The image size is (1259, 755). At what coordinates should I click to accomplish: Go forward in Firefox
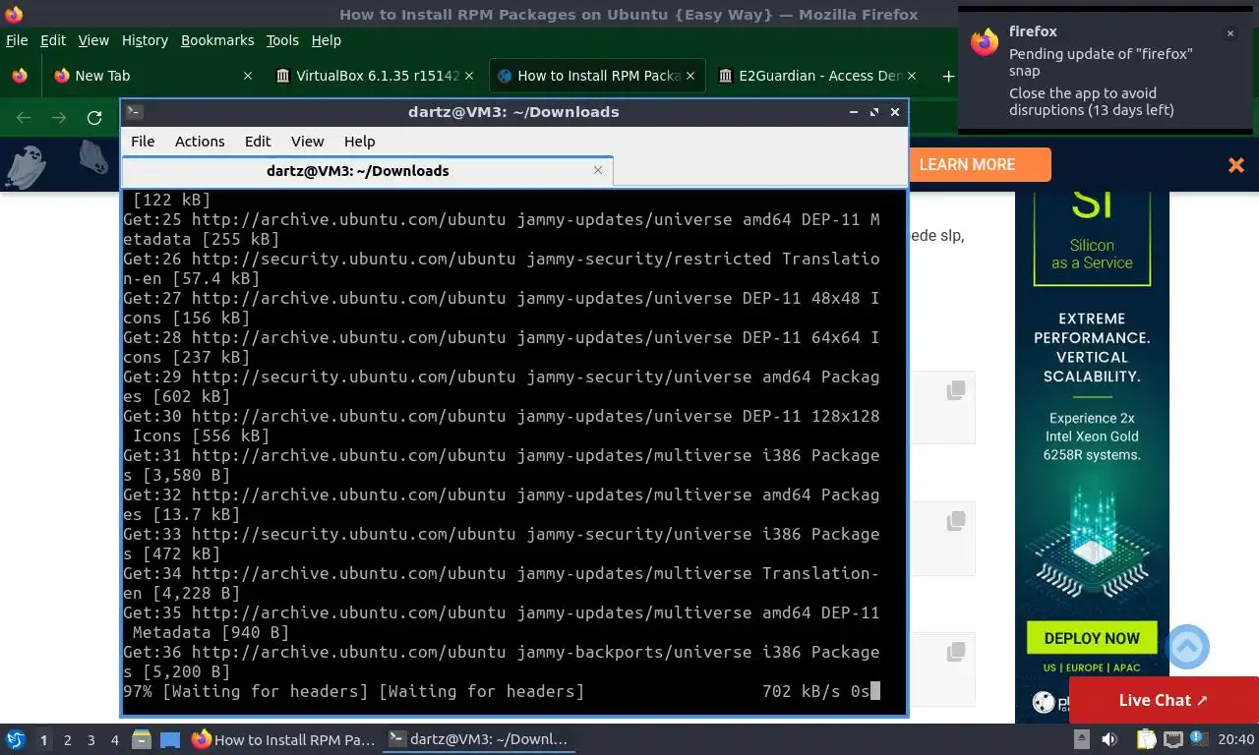point(59,118)
